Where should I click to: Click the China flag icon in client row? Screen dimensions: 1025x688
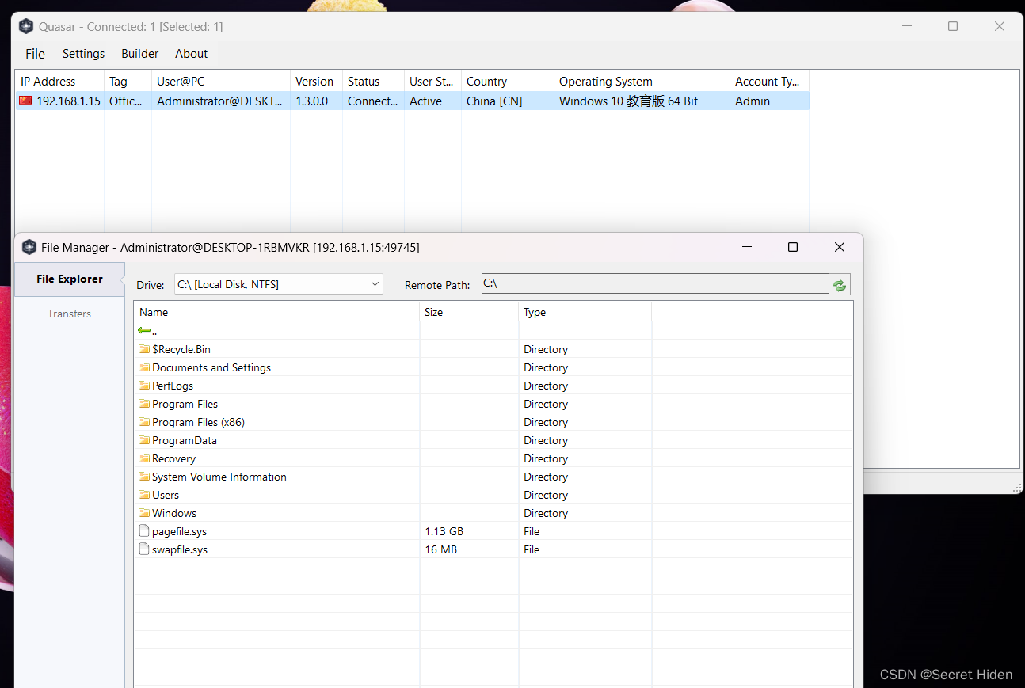coord(26,101)
